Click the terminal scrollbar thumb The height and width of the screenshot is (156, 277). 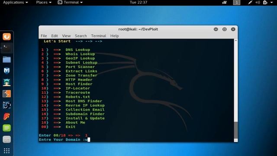click(x=236, y=130)
